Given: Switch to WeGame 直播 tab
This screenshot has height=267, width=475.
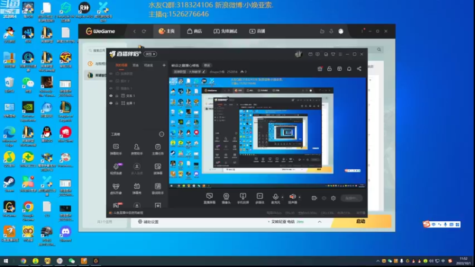Looking at the screenshot, I should click(257, 31).
